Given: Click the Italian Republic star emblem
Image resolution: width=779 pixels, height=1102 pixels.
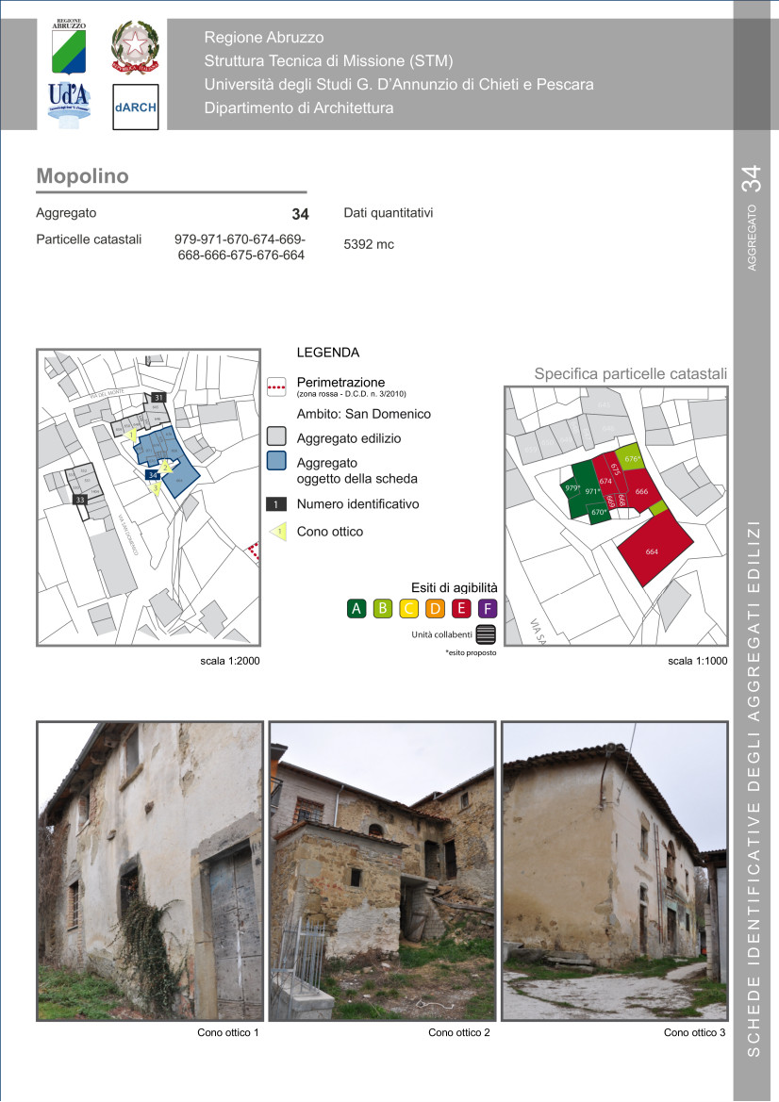Looking at the screenshot, I should [136, 47].
